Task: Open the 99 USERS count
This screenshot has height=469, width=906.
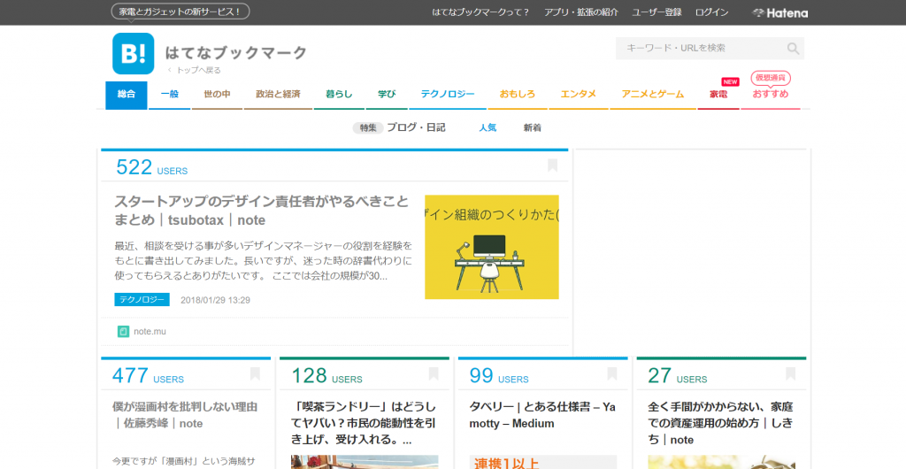Action: click(x=499, y=376)
